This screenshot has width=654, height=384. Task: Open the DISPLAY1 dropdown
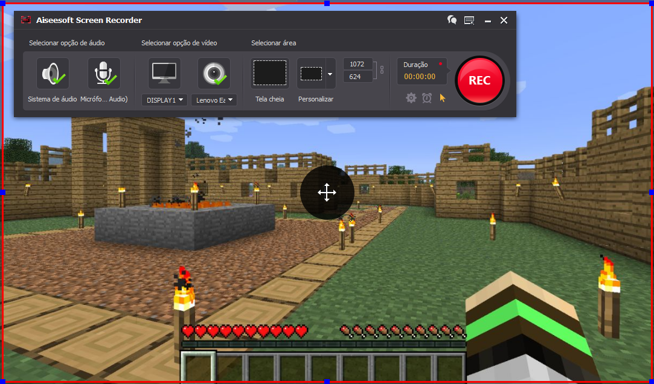(x=164, y=100)
